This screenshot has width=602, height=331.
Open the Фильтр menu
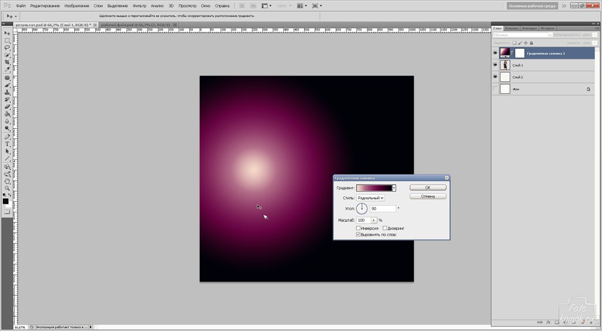tap(139, 5)
